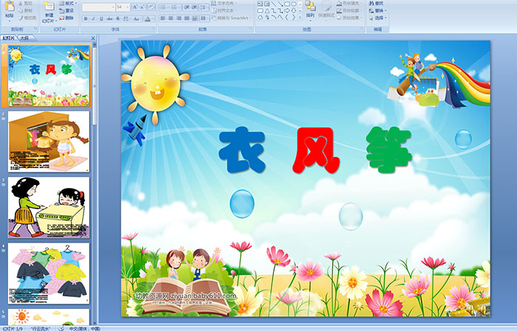
Task: Open the Character Spacing dropdown
Action: tap(126, 18)
